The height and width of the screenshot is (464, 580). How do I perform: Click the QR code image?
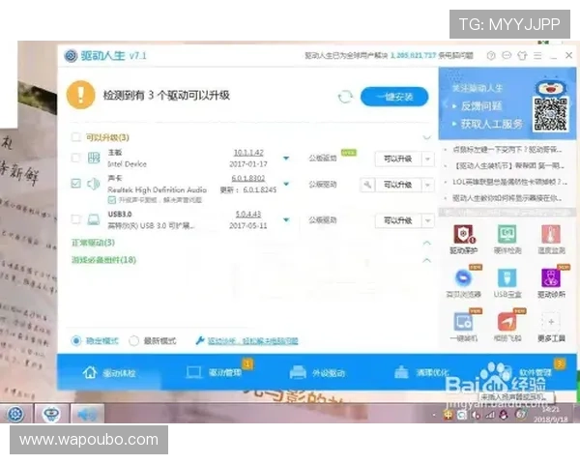[550, 114]
